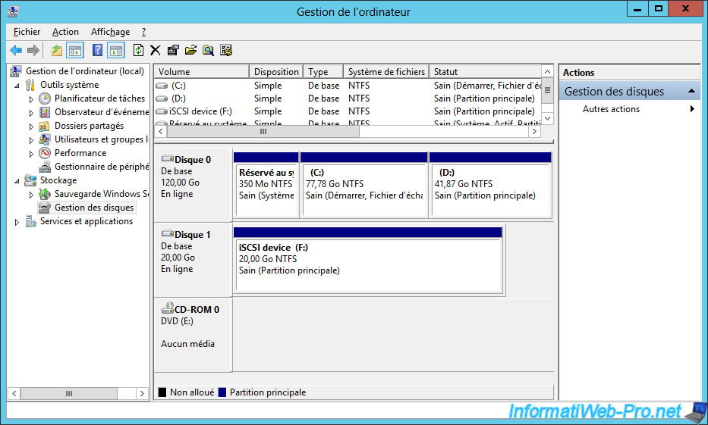Click the magnifier search toolbar icon

point(208,51)
